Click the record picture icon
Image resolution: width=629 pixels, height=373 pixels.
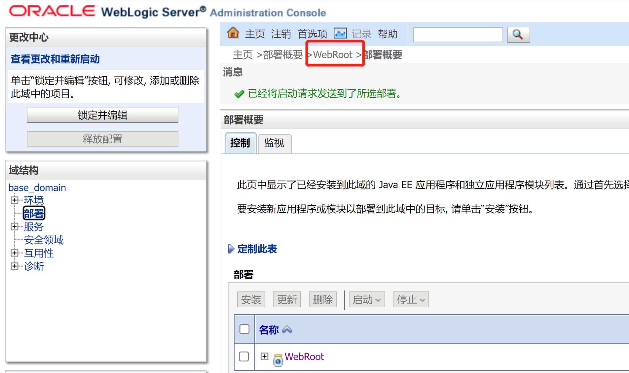click(x=340, y=33)
